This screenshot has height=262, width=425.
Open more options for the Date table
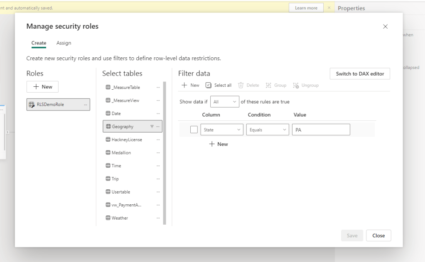[158, 113]
